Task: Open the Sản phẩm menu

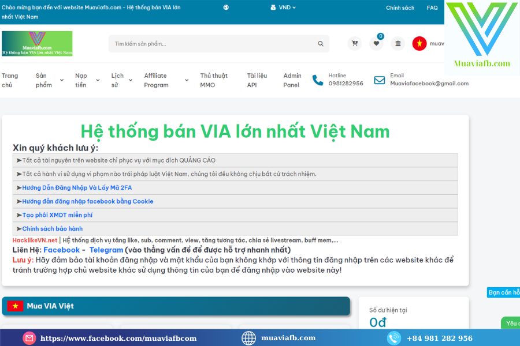Action: [x=44, y=80]
